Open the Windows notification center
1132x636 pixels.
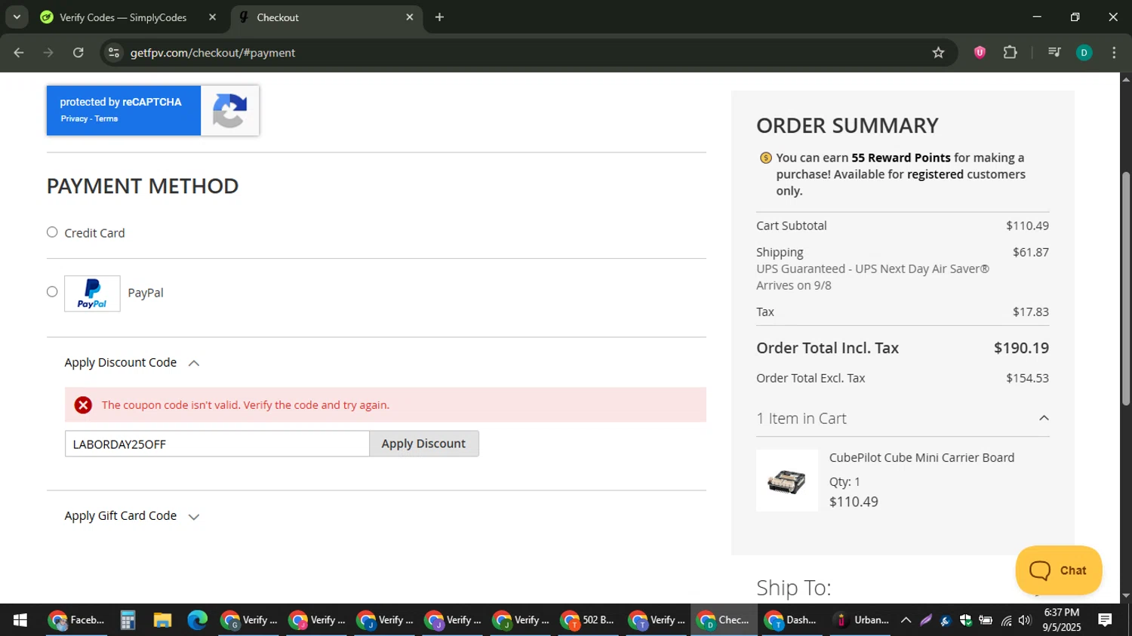tap(1105, 620)
